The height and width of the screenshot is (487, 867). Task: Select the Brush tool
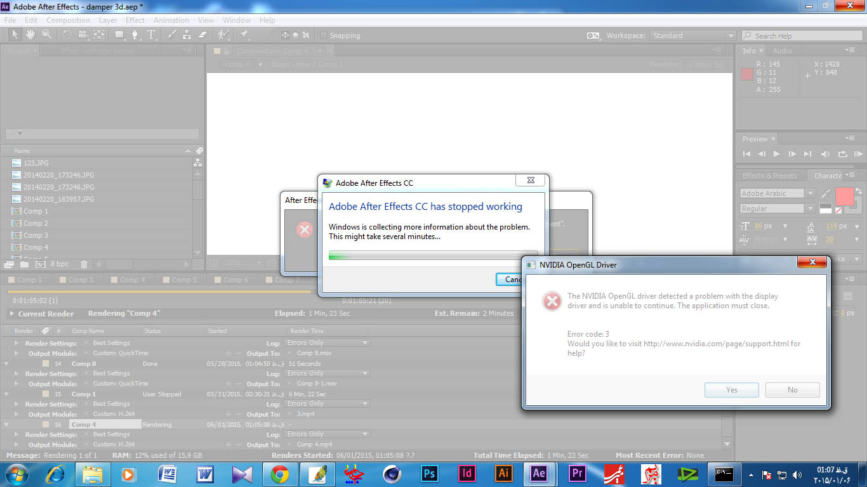coord(171,35)
